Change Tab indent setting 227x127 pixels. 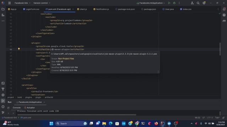(217, 117)
